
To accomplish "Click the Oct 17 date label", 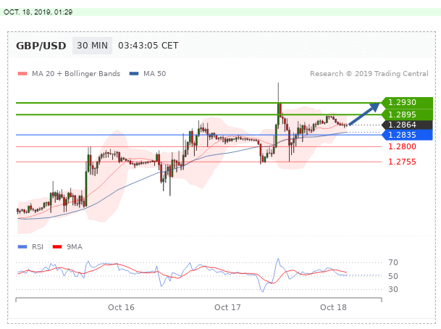I will tap(227, 307).
